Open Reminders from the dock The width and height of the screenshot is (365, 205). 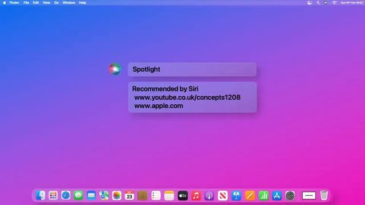156,195
